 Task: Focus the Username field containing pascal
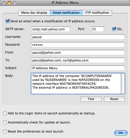pyautogui.click(x=78, y=37)
